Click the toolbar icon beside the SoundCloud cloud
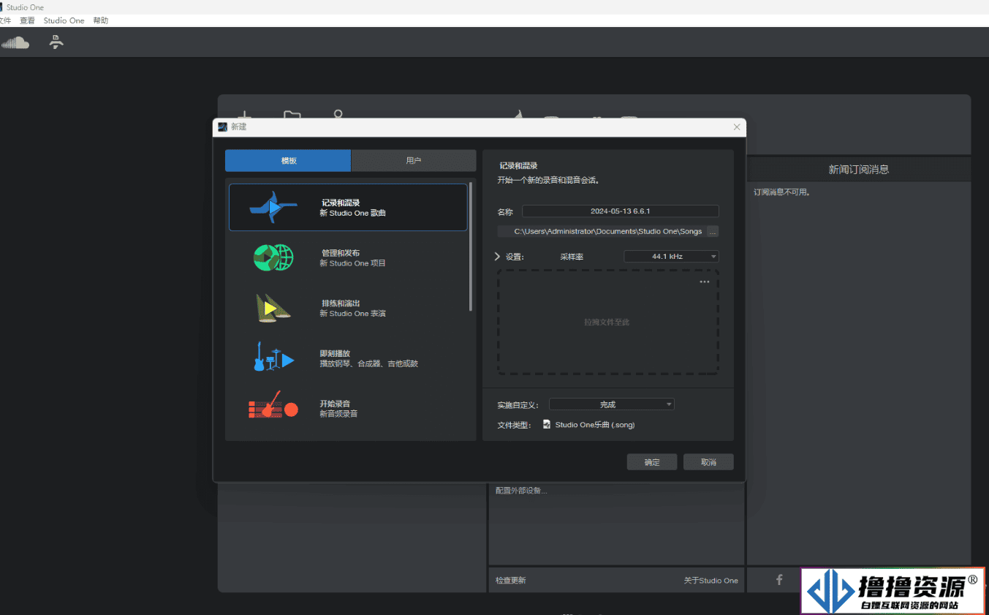 (56, 42)
